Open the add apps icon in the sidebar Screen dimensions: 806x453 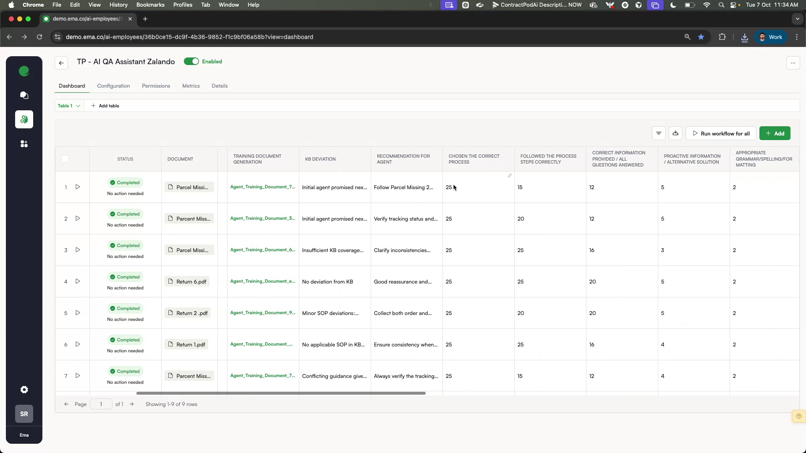click(x=24, y=144)
